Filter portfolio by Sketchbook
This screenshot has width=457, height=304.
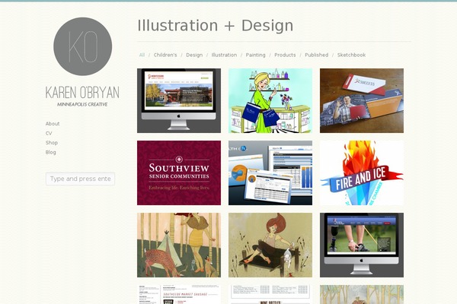[x=351, y=55]
